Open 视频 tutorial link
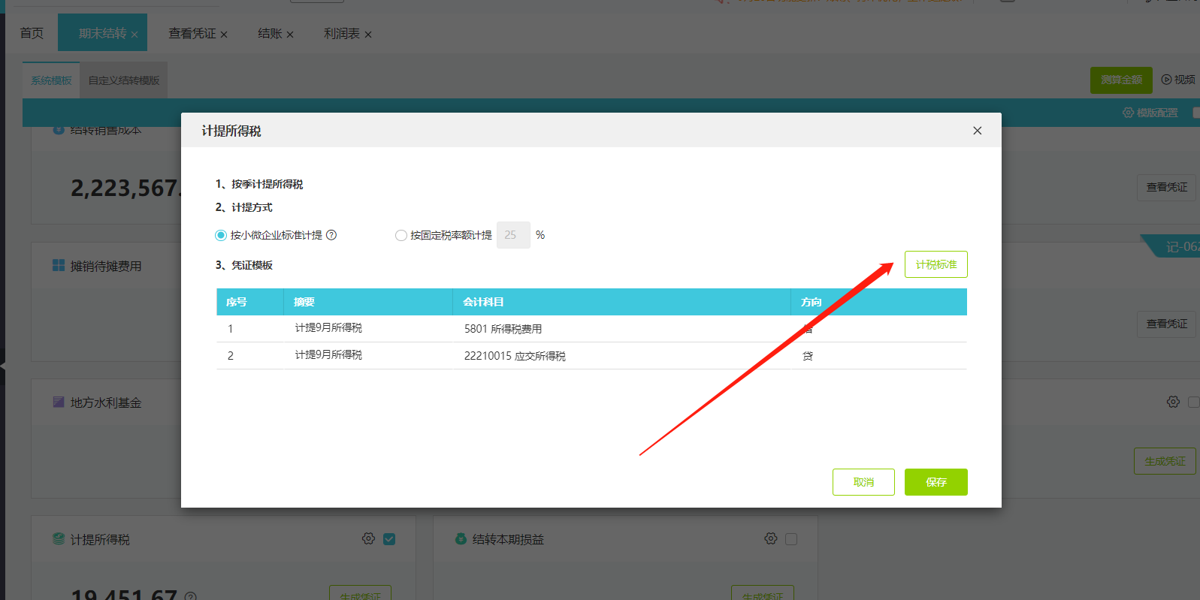1200x600 pixels. tap(1178, 80)
